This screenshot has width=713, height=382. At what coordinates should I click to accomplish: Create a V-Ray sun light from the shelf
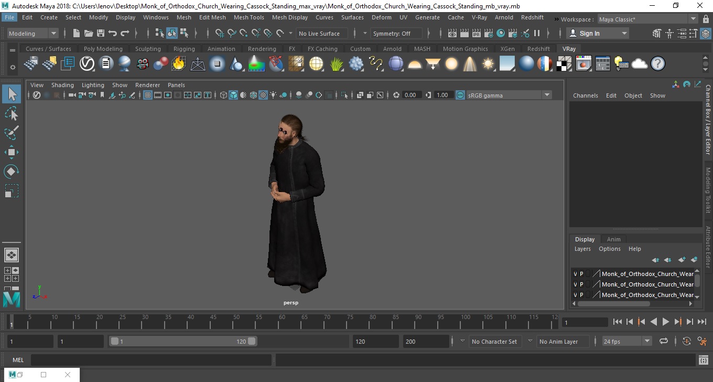pyautogui.click(x=488, y=64)
